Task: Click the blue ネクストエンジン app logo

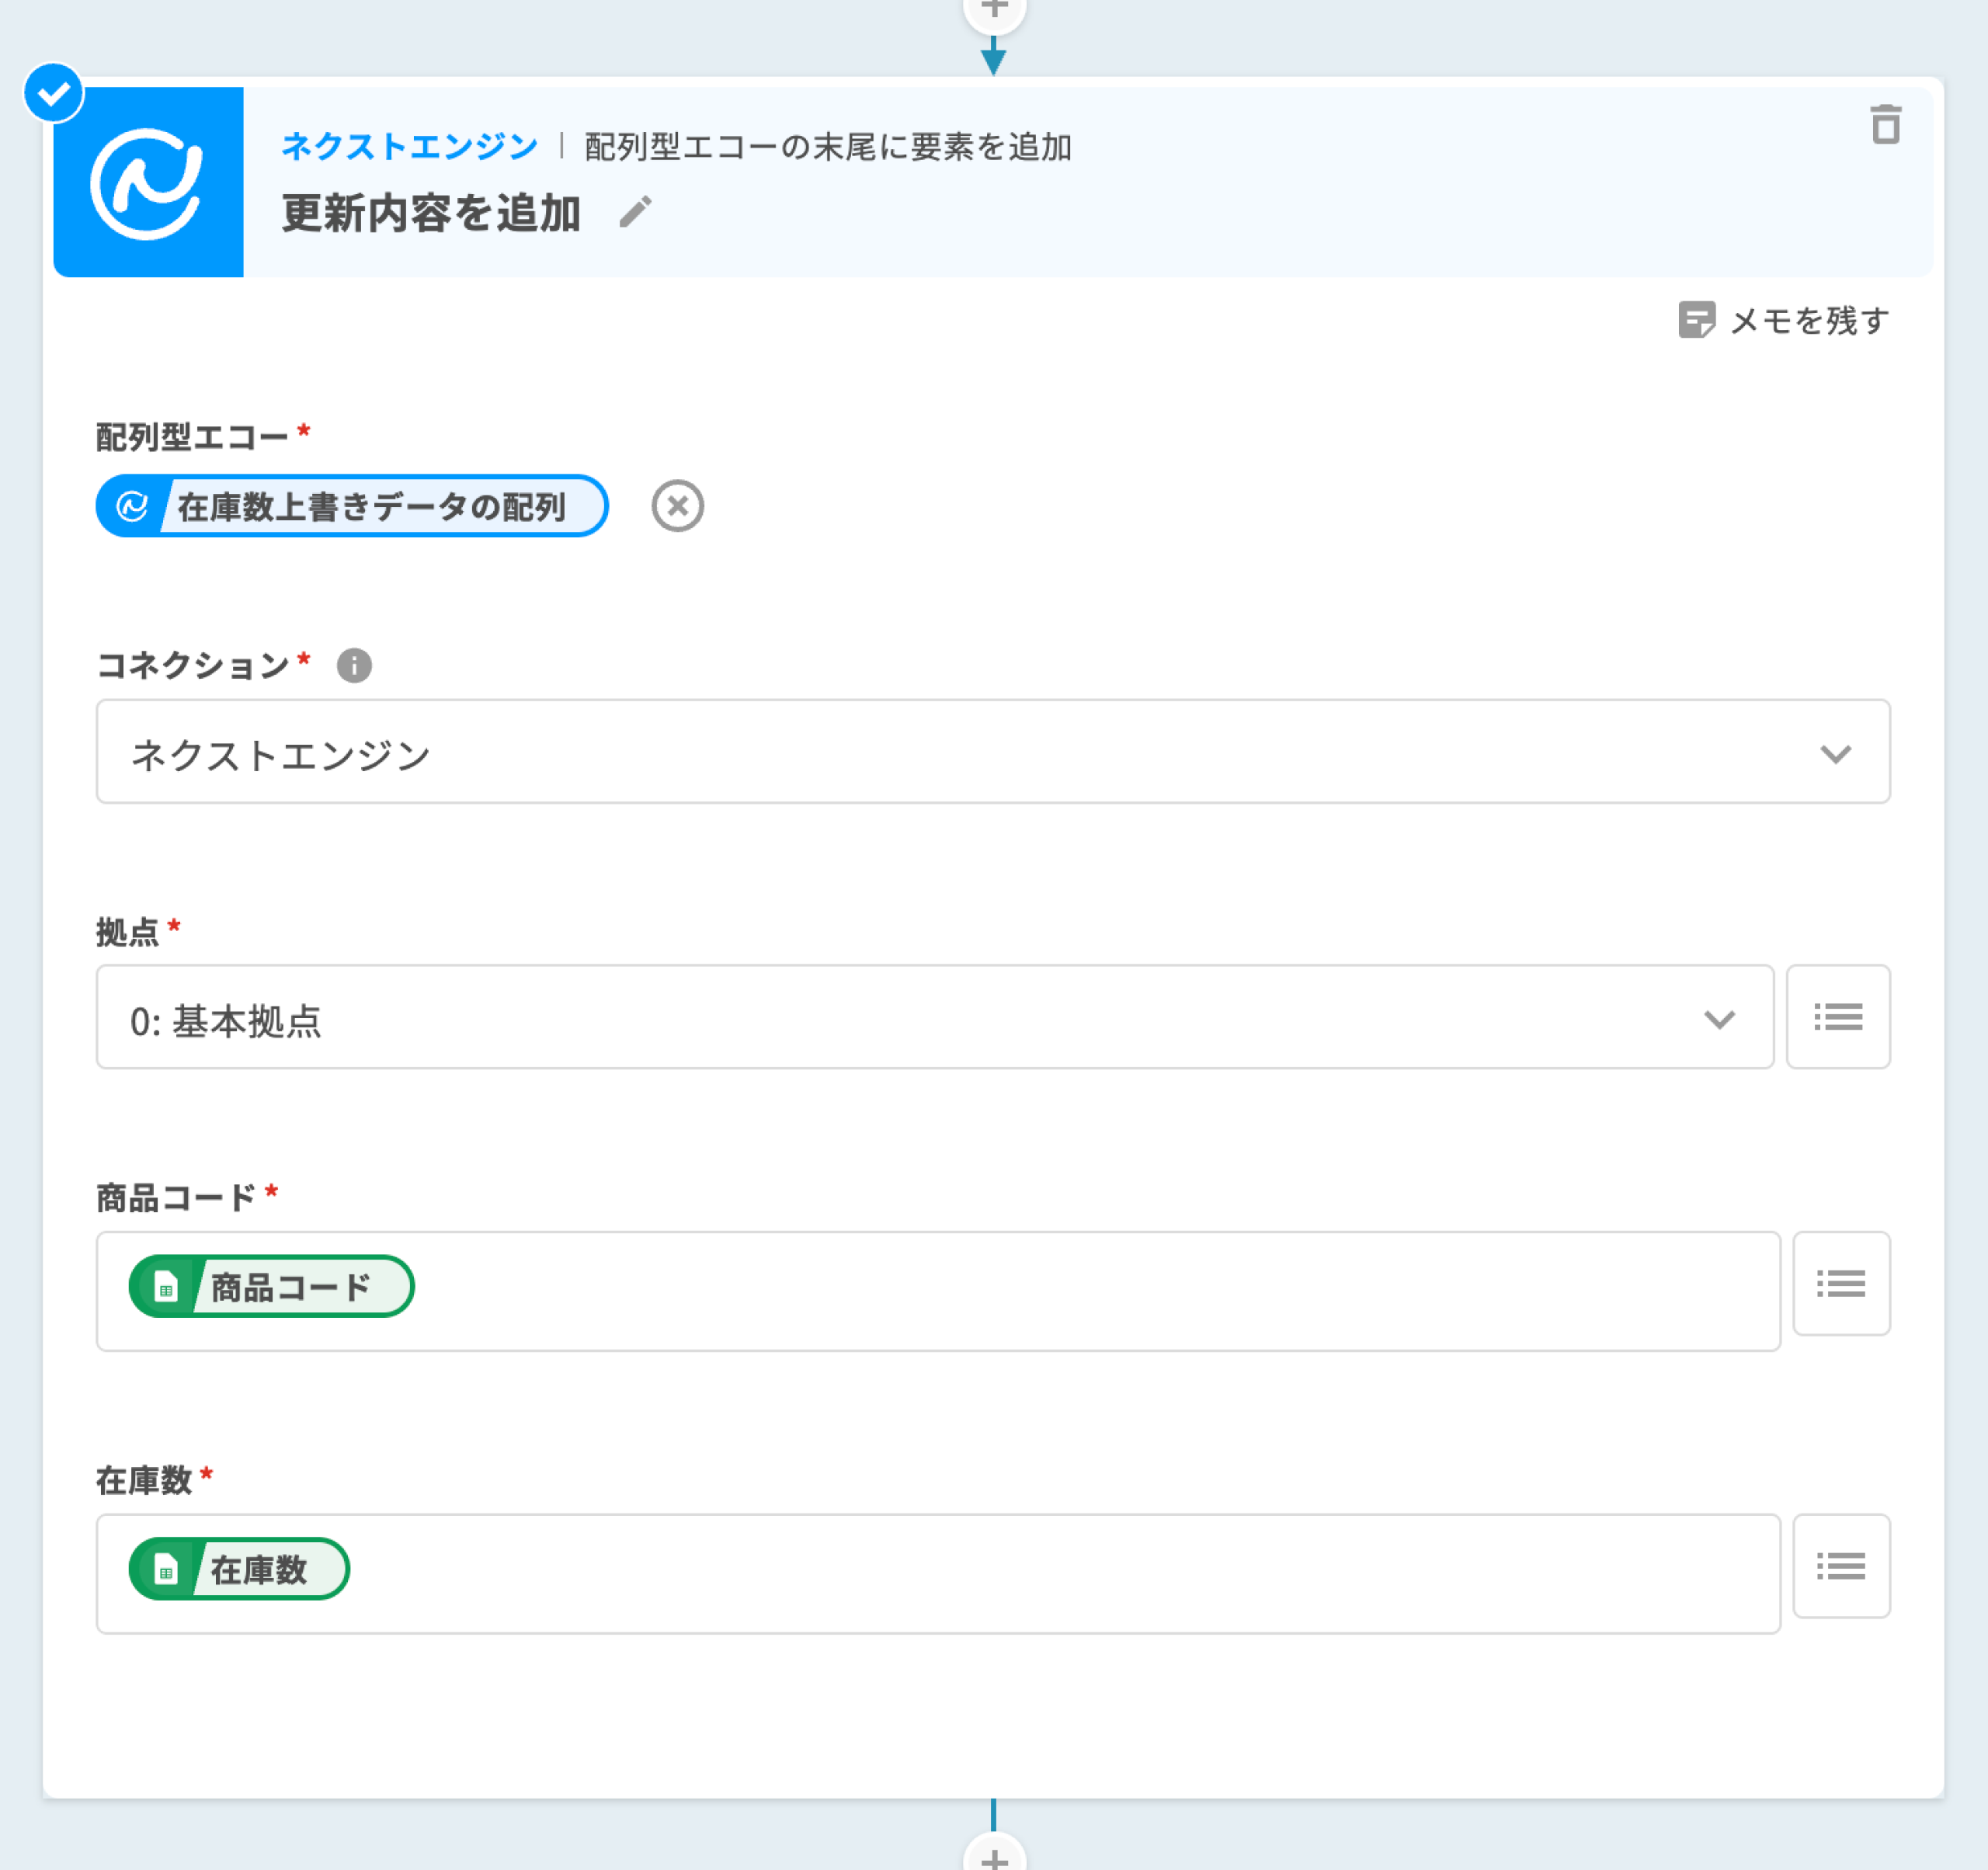Action: point(148,182)
